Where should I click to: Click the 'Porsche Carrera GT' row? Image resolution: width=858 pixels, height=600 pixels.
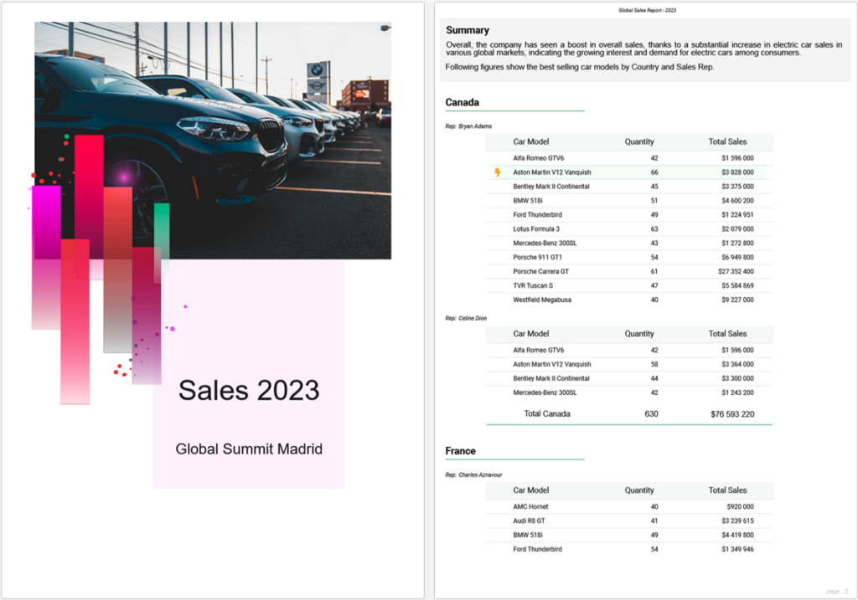[628, 272]
